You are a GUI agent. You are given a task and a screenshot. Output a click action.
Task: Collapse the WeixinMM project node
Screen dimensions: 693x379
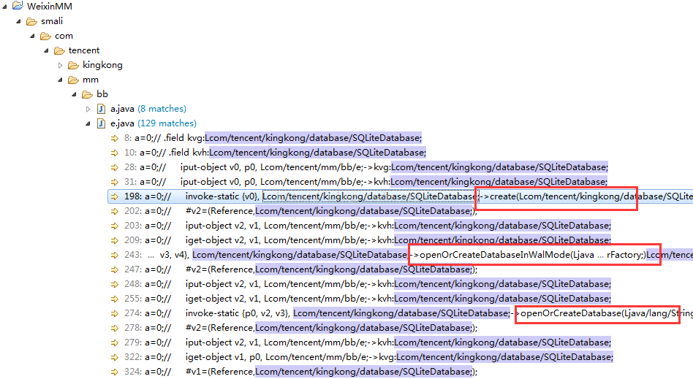pyautogui.click(x=4, y=7)
